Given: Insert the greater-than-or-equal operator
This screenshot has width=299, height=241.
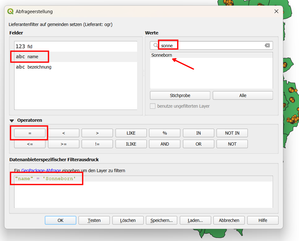Looking at the screenshot, I should 63,144.
